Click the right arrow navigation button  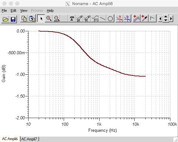pos(171,19)
